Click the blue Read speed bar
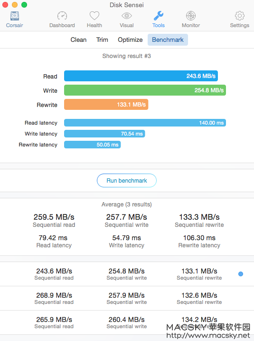Viewport: 254px width, 341px height. click(x=141, y=76)
